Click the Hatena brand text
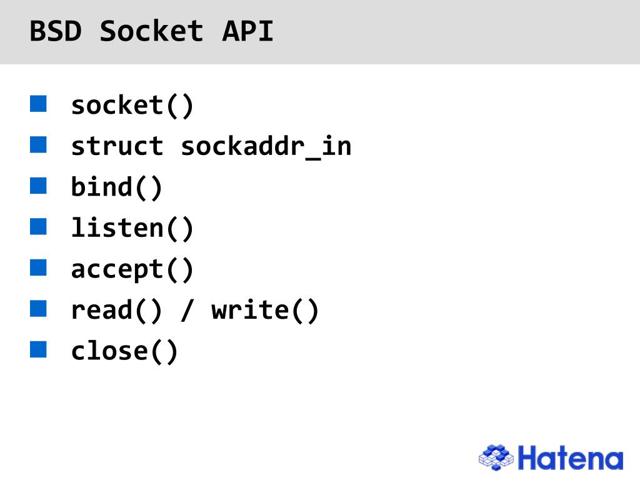Image resolution: width=640 pixels, height=480 pixels. coord(571,458)
